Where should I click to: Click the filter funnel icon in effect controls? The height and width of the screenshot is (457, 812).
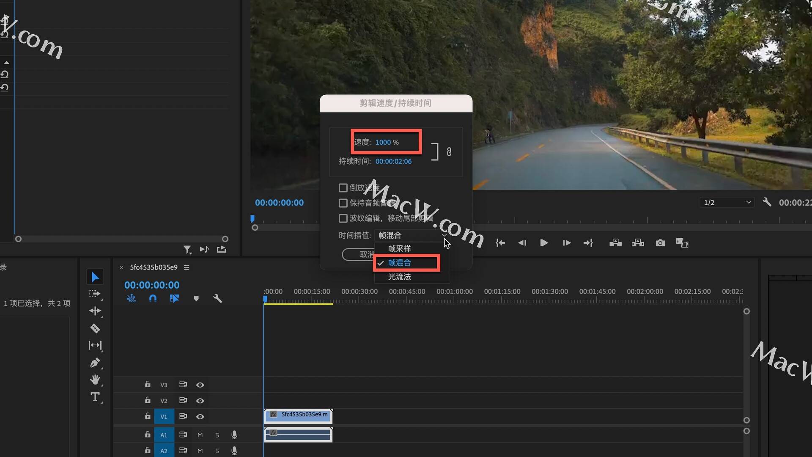pyautogui.click(x=187, y=250)
